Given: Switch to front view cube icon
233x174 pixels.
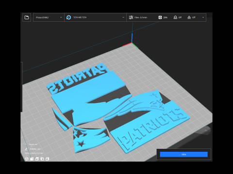Looking at the screenshot, I should (32, 159).
